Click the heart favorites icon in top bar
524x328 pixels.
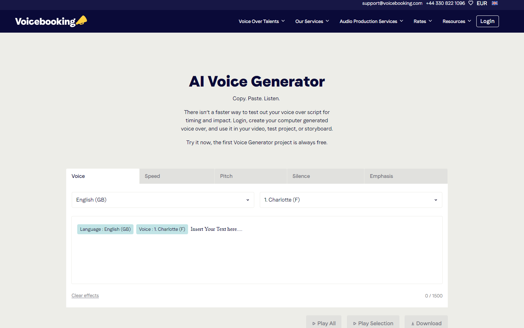[x=470, y=3]
